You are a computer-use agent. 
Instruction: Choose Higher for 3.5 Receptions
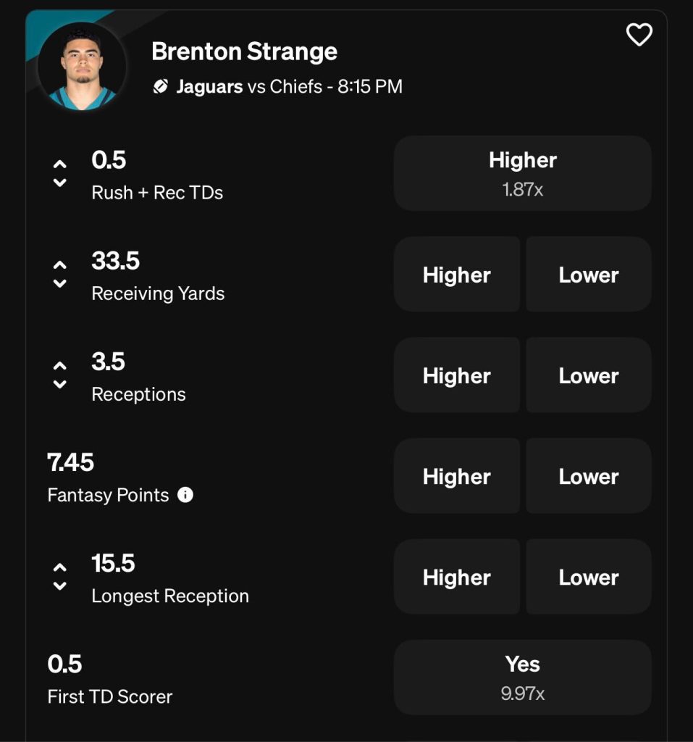coord(457,375)
